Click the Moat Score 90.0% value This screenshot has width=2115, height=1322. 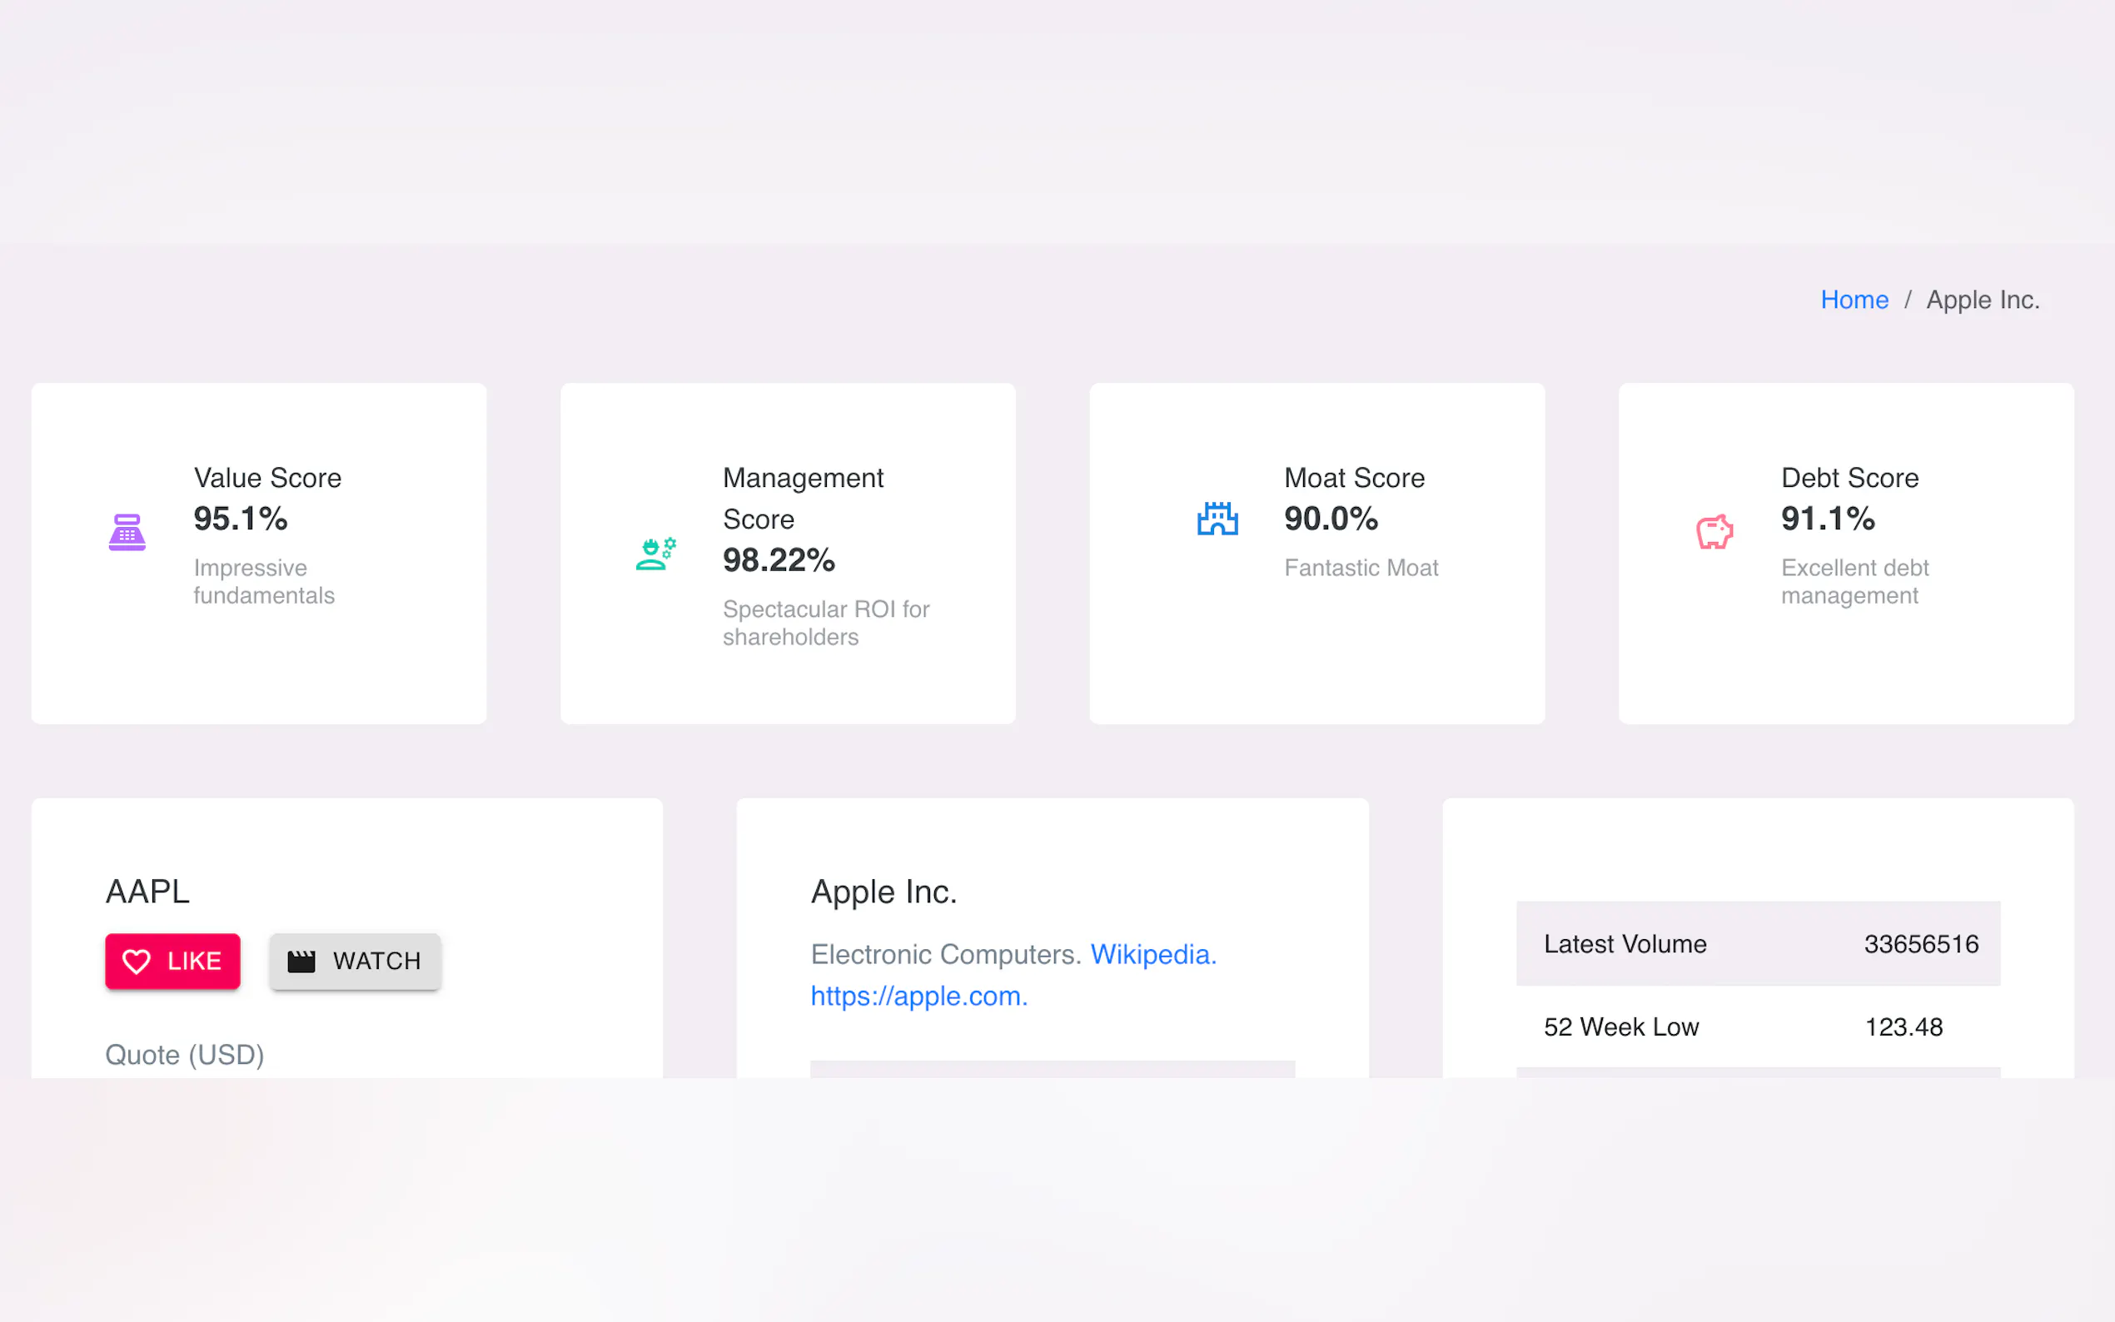pyautogui.click(x=1330, y=519)
